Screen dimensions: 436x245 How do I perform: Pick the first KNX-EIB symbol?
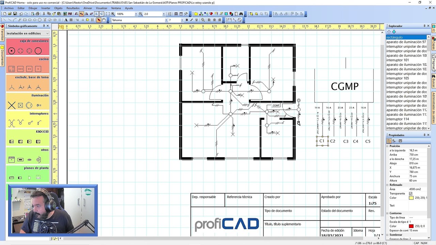pos(12,142)
